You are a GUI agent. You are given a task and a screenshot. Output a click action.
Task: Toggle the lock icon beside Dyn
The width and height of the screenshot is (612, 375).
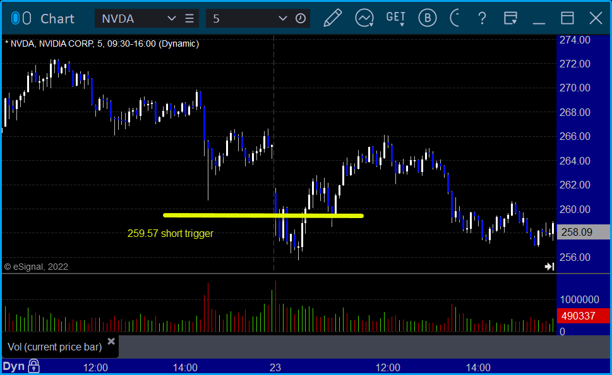pyautogui.click(x=34, y=366)
